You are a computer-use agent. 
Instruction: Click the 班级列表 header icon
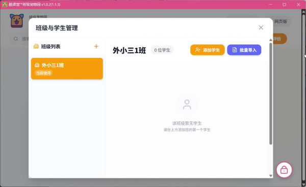tap(36, 46)
